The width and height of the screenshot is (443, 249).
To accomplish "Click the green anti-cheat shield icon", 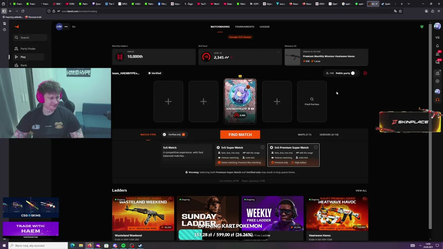I will tap(422, 27).
